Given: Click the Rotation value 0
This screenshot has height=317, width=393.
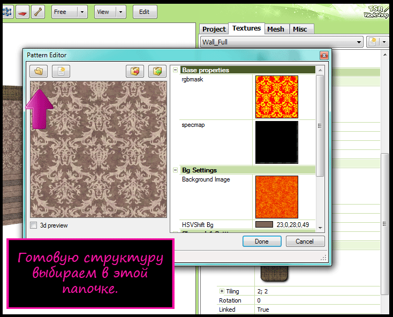Looking at the screenshot, I should pos(259,300).
